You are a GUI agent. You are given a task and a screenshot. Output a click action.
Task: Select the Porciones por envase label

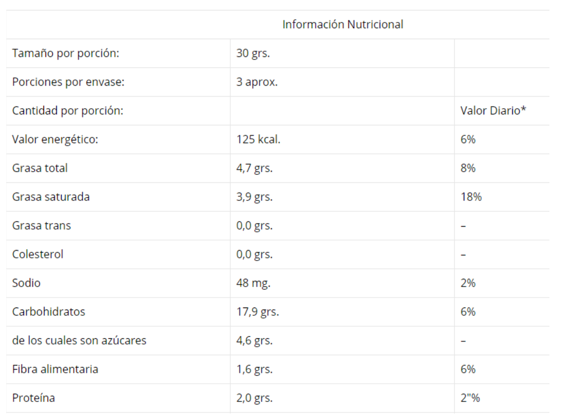68,82
